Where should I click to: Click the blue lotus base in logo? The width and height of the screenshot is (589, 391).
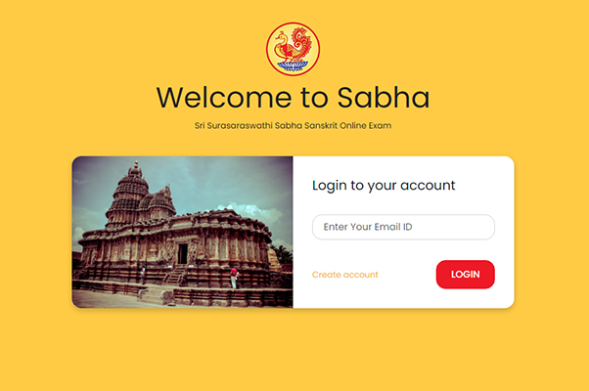[x=293, y=66]
